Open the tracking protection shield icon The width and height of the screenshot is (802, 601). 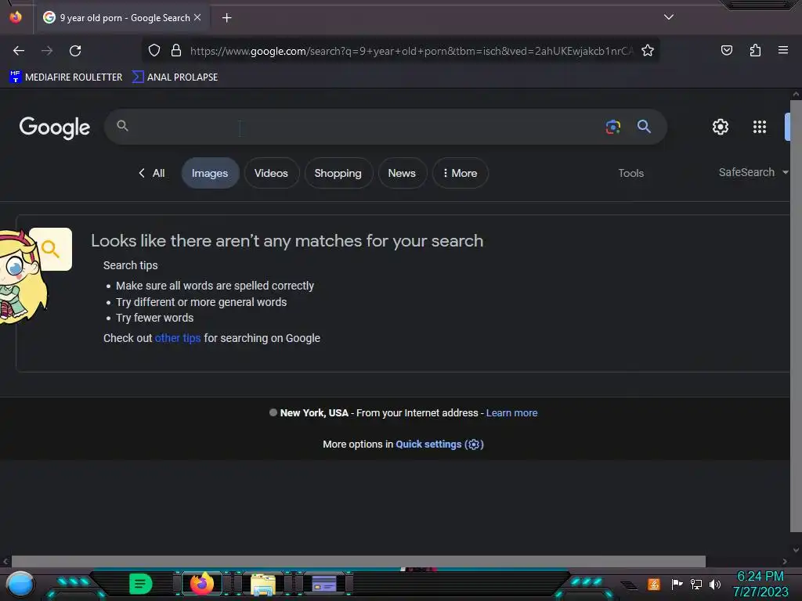click(x=154, y=50)
